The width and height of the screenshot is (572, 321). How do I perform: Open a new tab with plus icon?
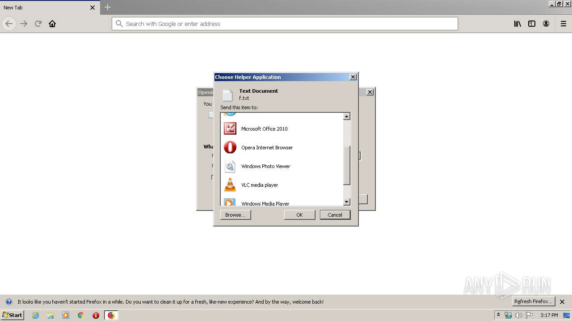coord(108,7)
